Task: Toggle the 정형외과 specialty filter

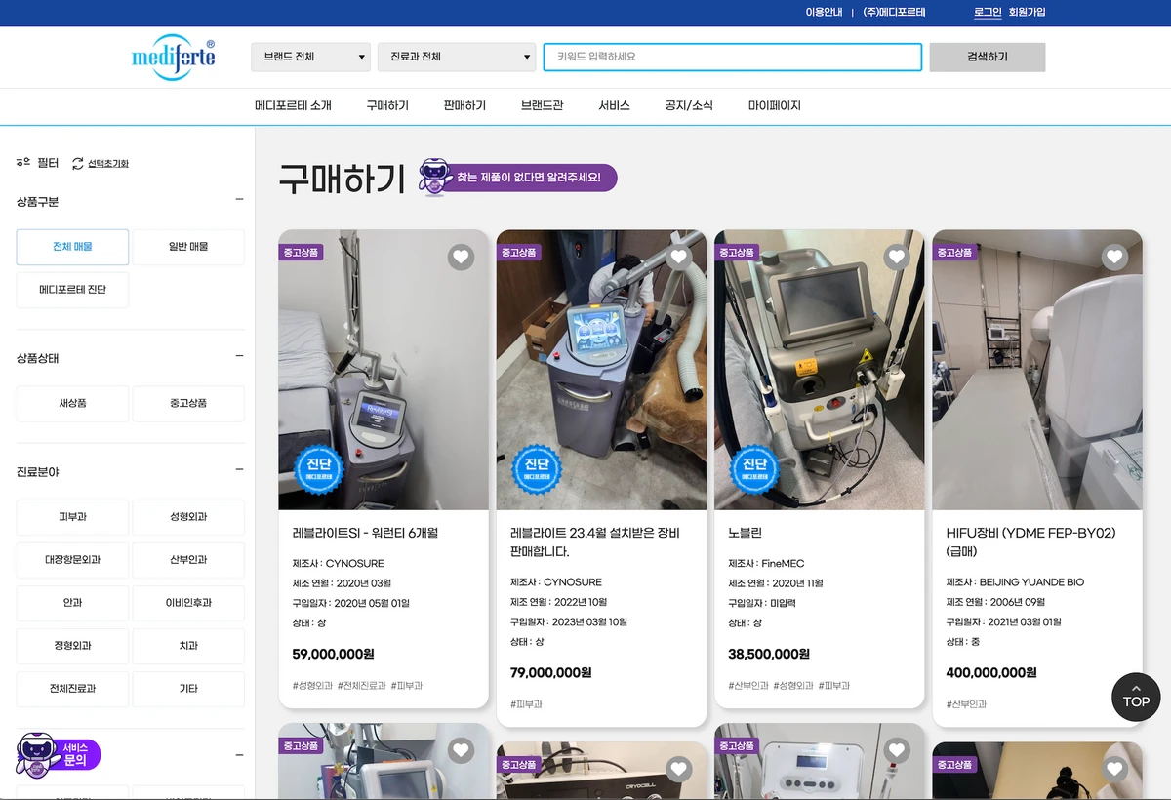Action: pyautogui.click(x=72, y=646)
